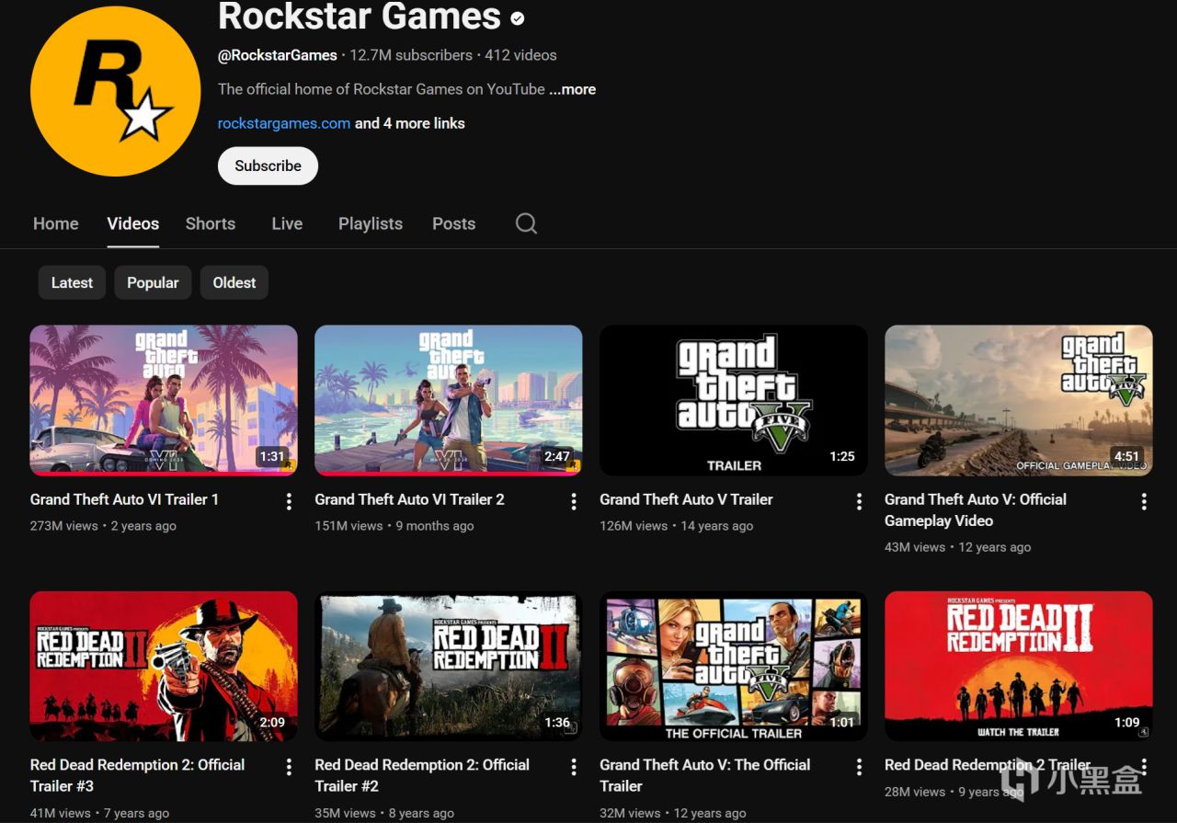Click the @RockstarGames channel handle
This screenshot has height=823, width=1177.
click(278, 55)
